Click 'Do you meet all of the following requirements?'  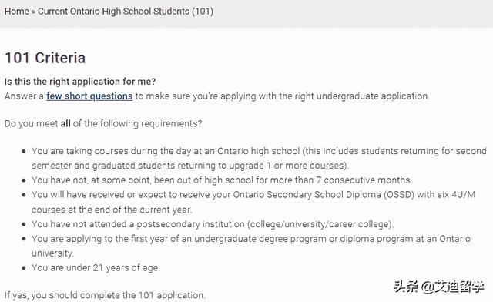[103, 123]
